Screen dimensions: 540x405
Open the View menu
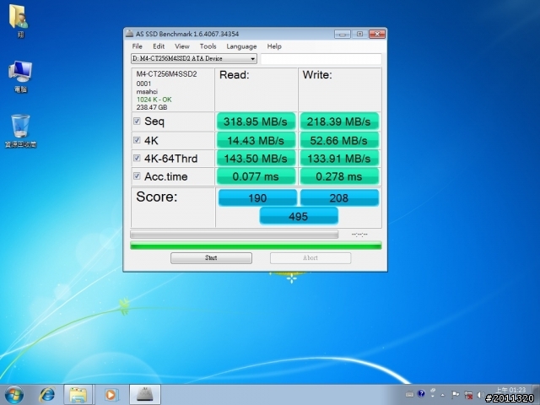point(182,46)
